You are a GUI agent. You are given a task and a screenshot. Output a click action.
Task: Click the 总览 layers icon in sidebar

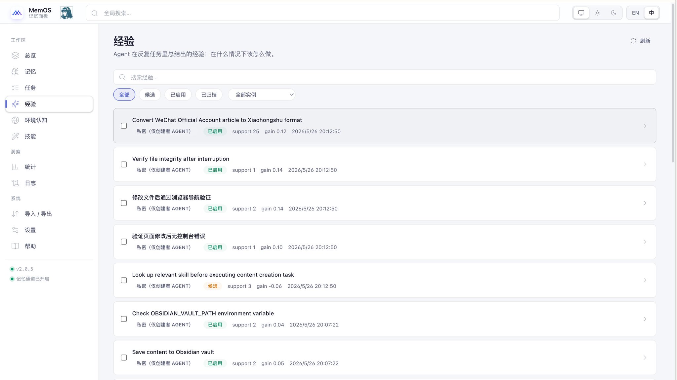tap(15, 56)
